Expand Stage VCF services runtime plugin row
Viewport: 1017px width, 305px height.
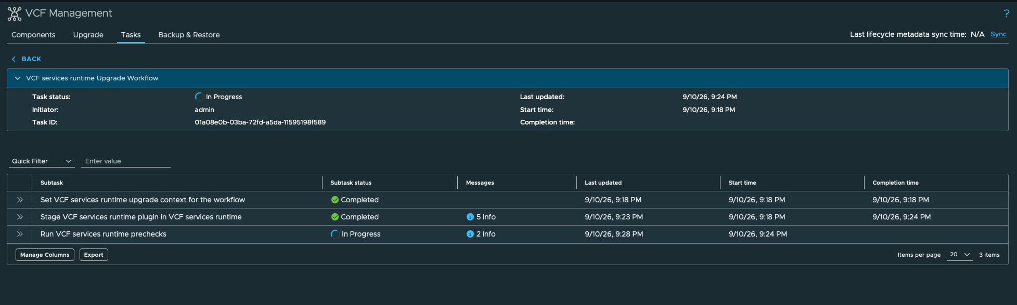20,217
